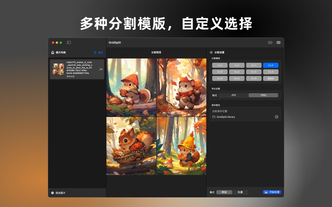This screenshot has width=332, height=207.
Task: Click the plus icon to add images
Action: point(52,193)
